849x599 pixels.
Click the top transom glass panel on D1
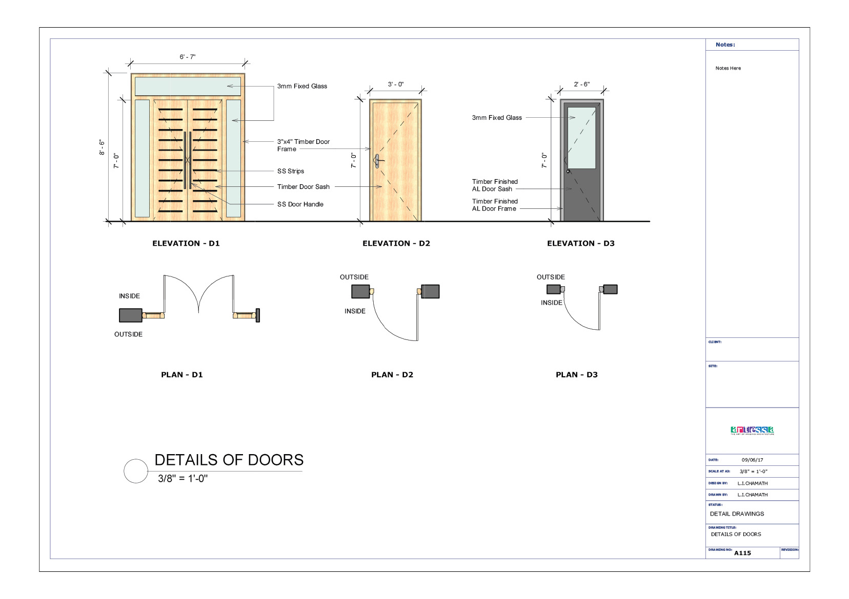click(x=188, y=86)
